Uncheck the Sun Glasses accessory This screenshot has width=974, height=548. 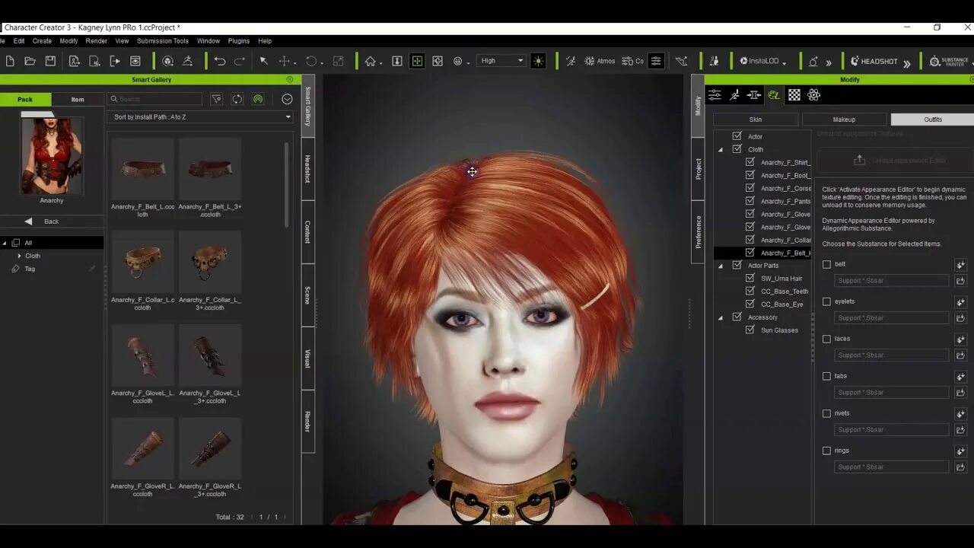(751, 330)
